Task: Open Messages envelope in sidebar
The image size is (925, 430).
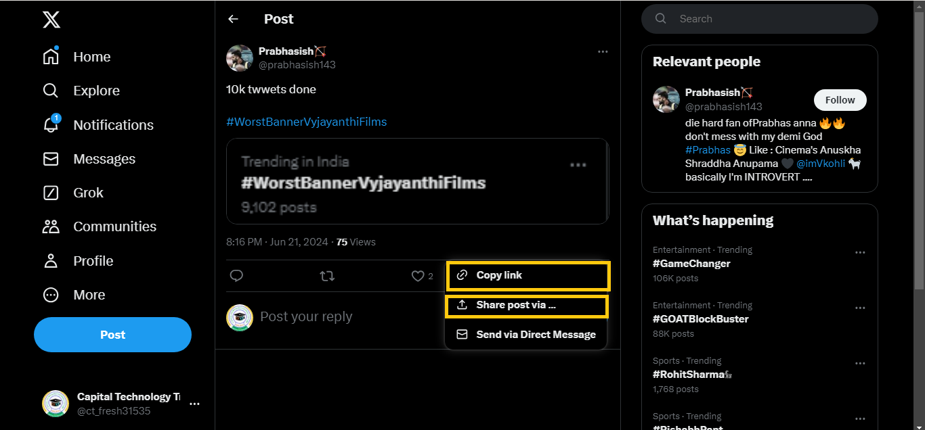Action: (x=51, y=159)
